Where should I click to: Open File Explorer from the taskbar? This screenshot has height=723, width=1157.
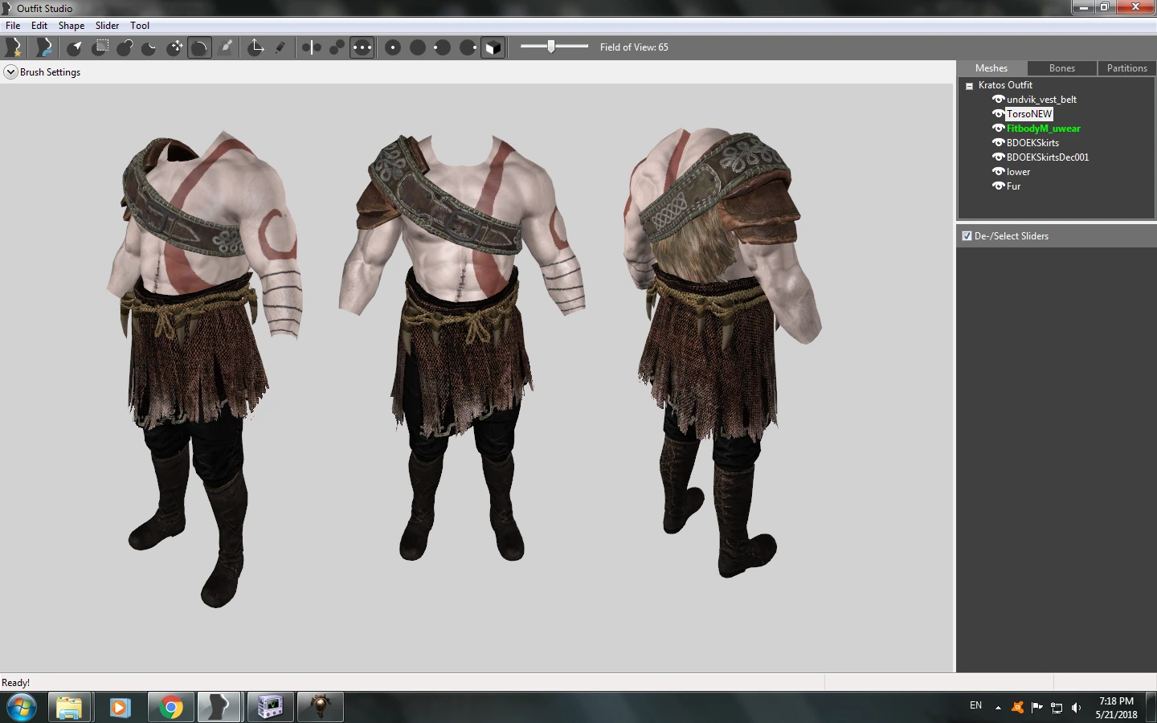[69, 708]
